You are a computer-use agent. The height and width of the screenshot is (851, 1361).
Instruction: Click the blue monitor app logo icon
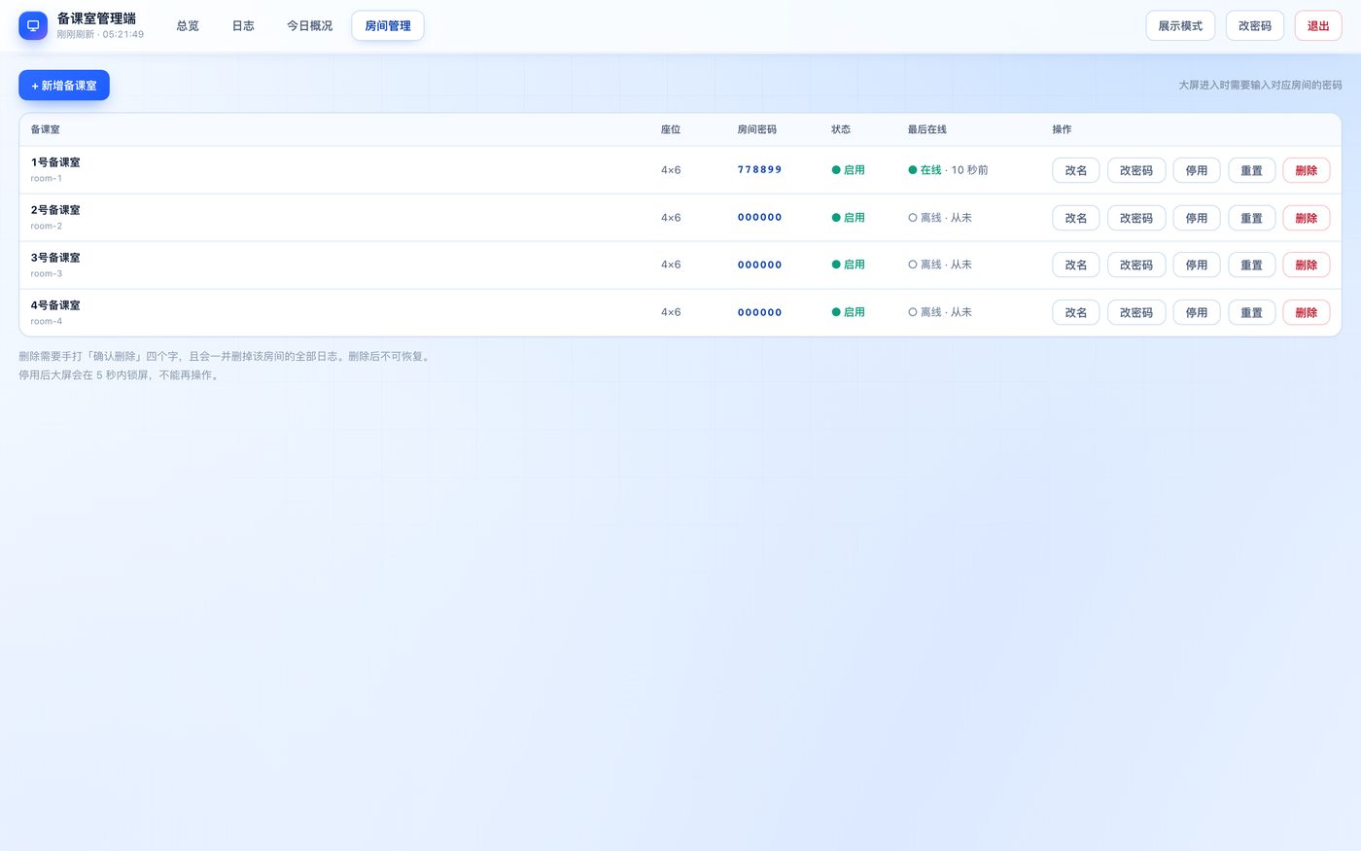pyautogui.click(x=33, y=25)
